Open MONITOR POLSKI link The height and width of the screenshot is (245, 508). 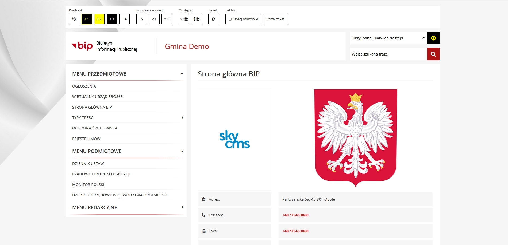(88, 185)
